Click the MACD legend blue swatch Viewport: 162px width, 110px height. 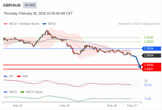tap(5, 92)
